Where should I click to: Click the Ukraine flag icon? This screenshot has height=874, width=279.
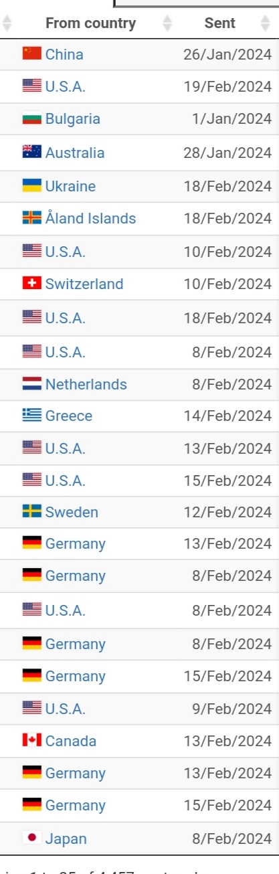click(x=31, y=185)
